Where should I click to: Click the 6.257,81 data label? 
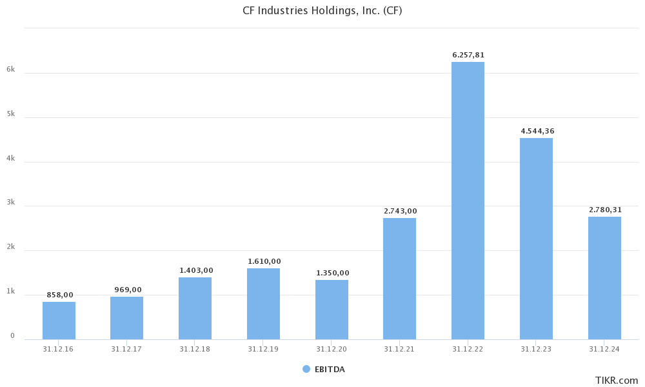click(468, 55)
